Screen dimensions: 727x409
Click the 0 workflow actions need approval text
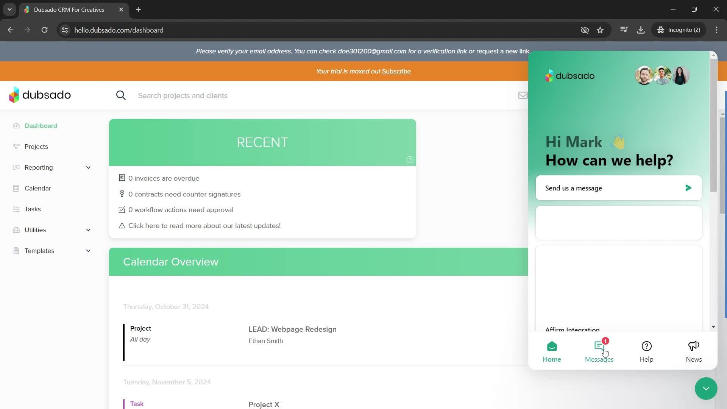pyautogui.click(x=181, y=210)
